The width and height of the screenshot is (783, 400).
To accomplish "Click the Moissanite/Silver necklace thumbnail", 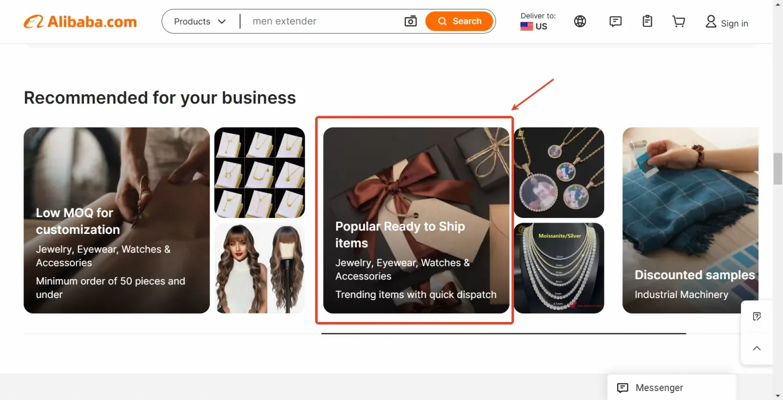I will click(x=559, y=268).
